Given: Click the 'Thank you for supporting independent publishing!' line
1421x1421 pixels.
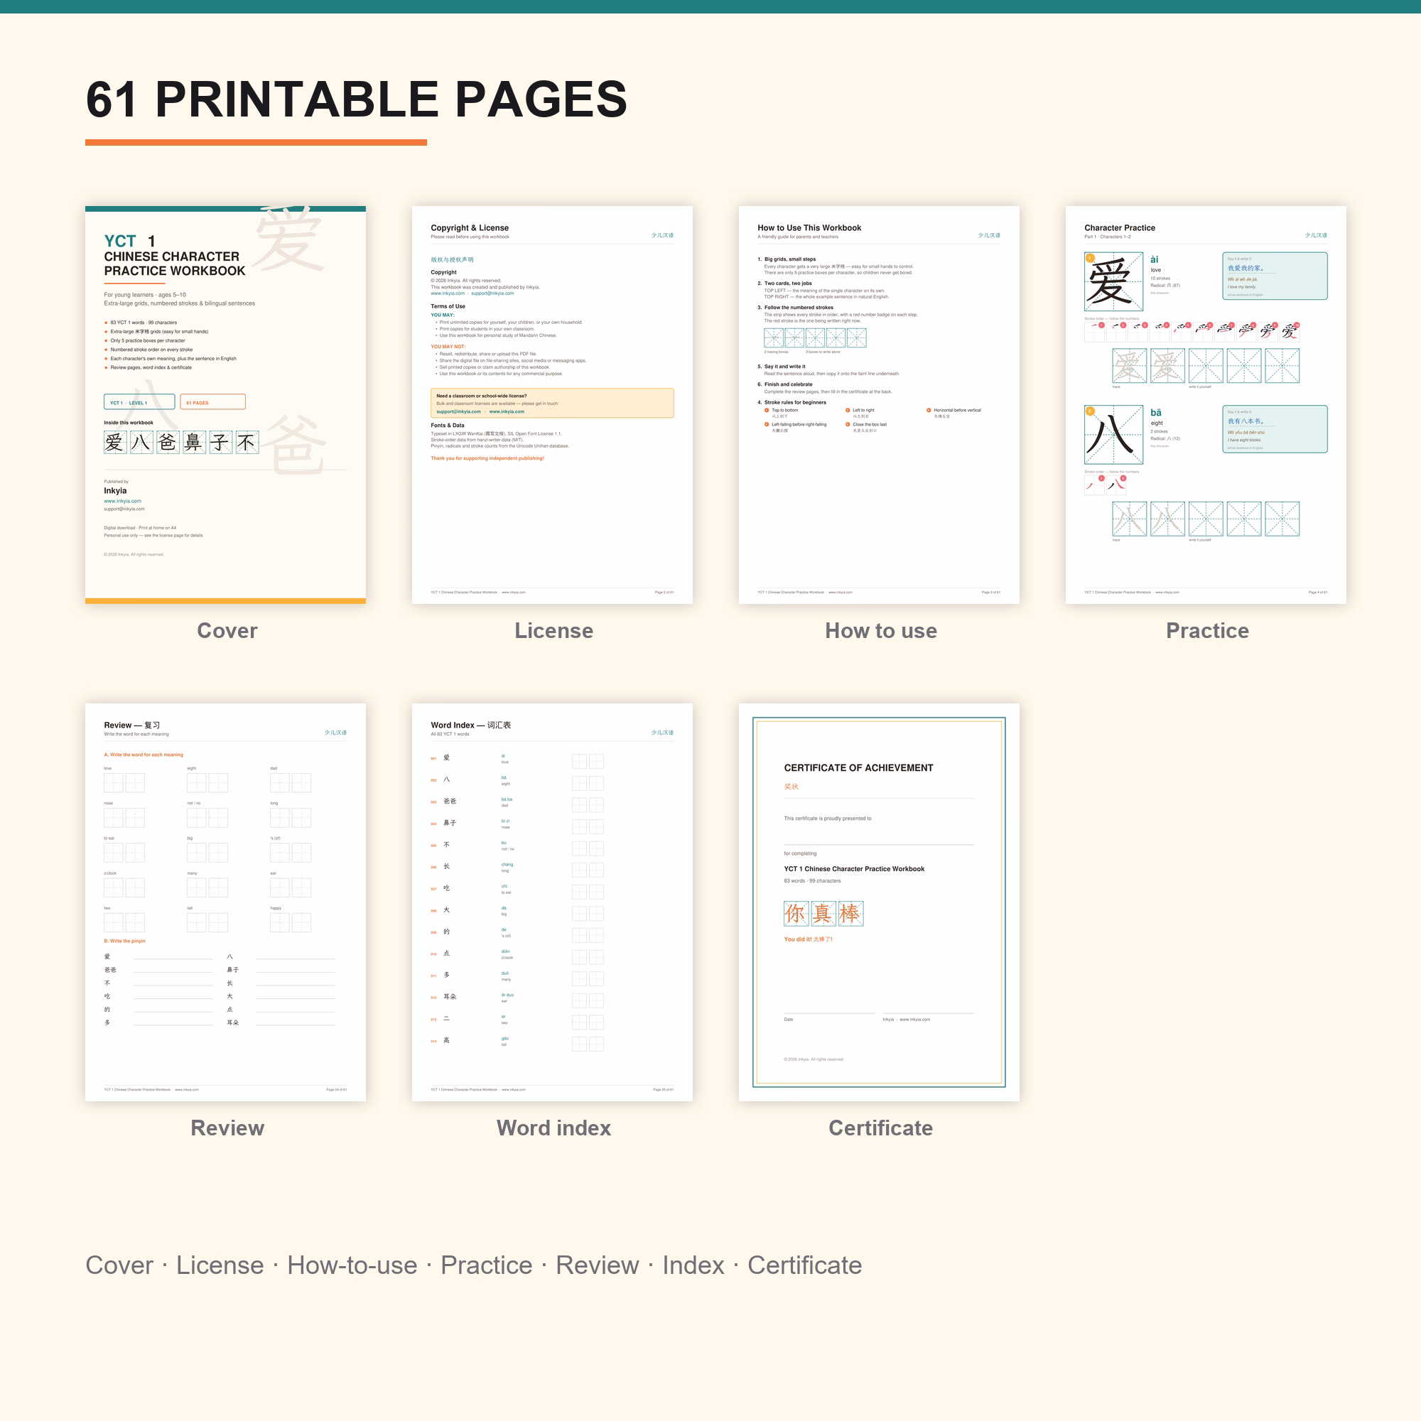Looking at the screenshot, I should (x=487, y=458).
